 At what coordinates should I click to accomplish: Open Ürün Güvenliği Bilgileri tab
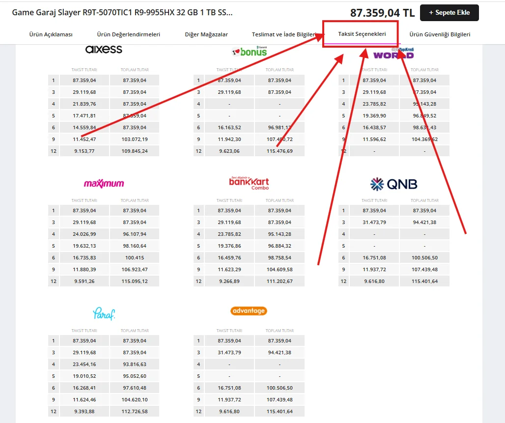pos(440,34)
